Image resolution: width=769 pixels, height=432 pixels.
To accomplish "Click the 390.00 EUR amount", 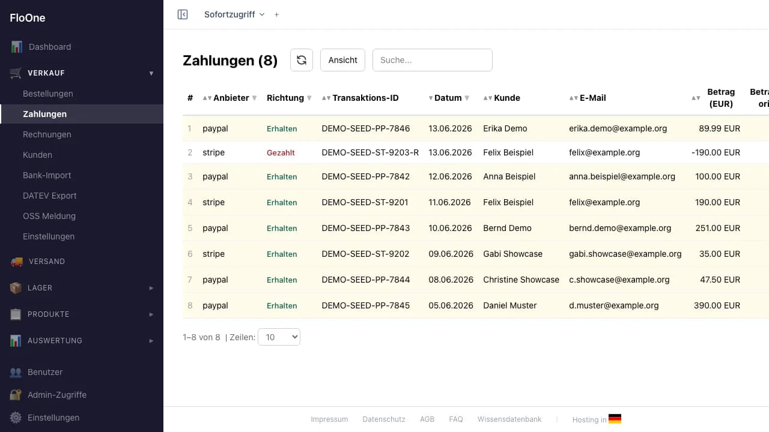I will (x=717, y=305).
